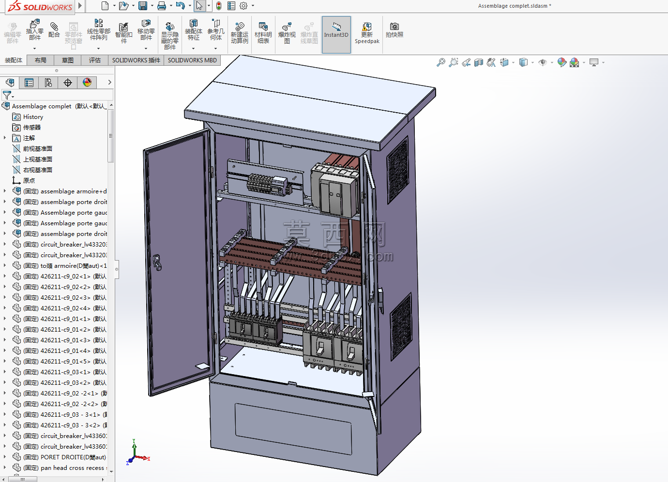Click the Save icon
Screen dimensions: 668x482
tap(143, 6)
